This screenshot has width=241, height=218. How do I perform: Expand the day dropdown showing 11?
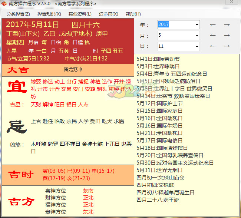click(x=197, y=46)
